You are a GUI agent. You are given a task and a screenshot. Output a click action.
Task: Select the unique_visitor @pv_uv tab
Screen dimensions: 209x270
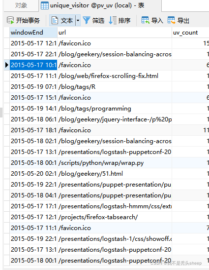(x=100, y=5)
